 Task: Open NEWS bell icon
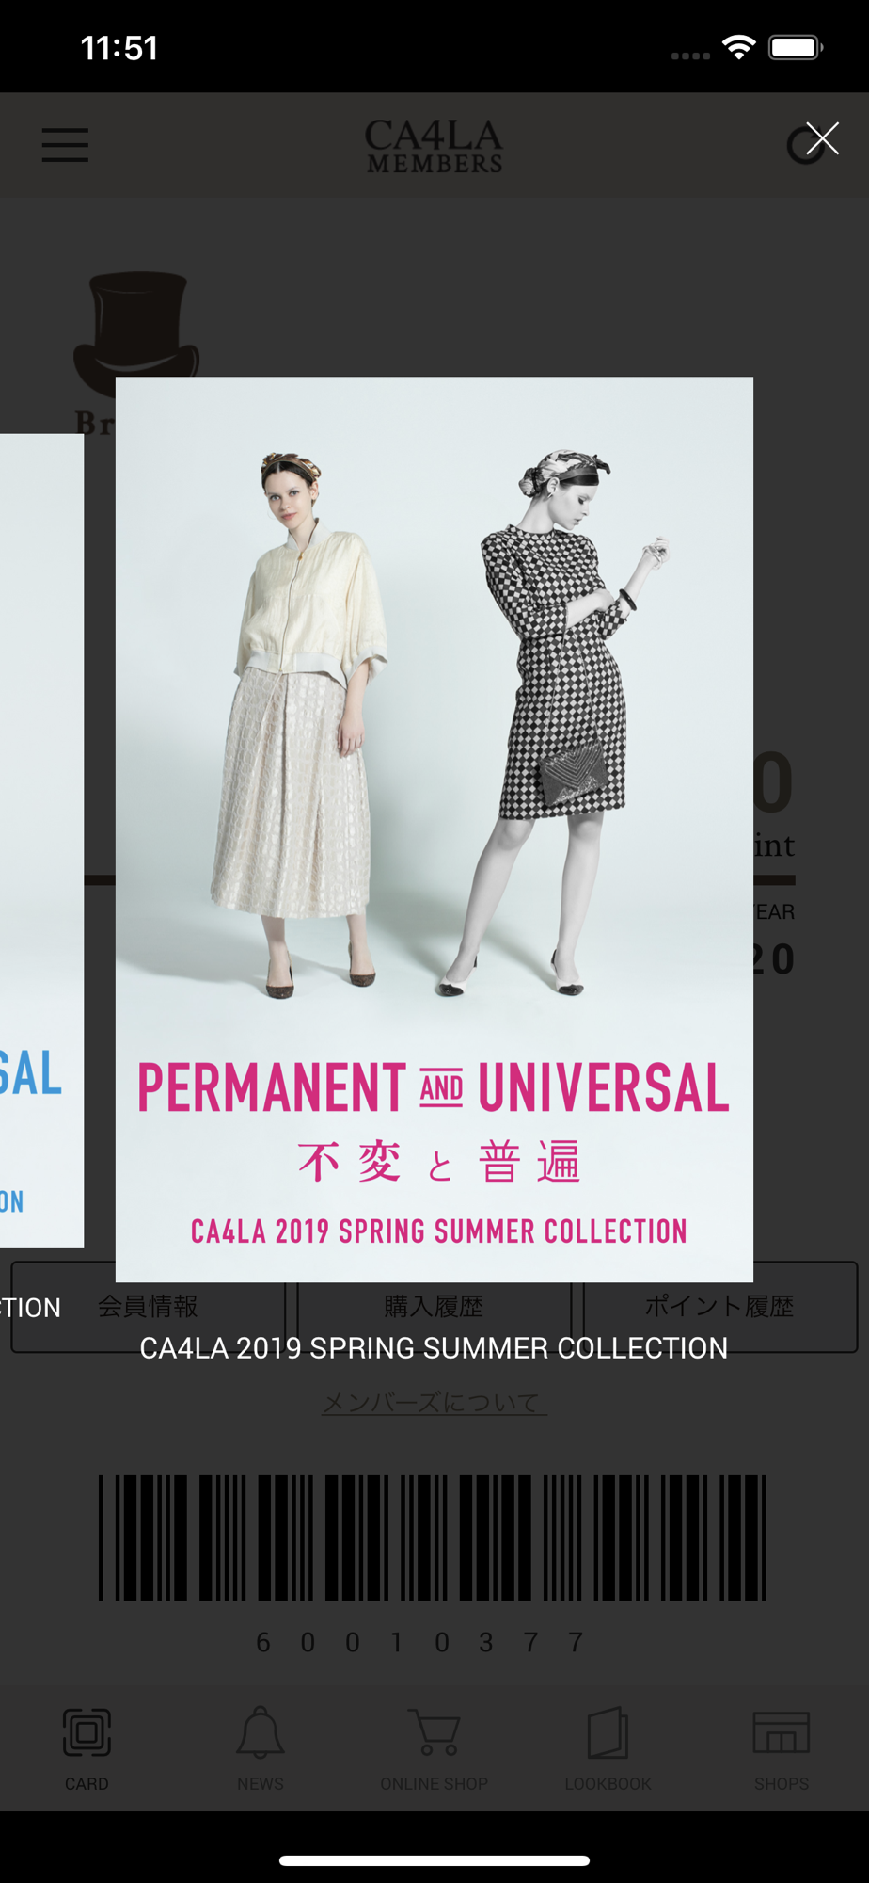click(x=261, y=1732)
